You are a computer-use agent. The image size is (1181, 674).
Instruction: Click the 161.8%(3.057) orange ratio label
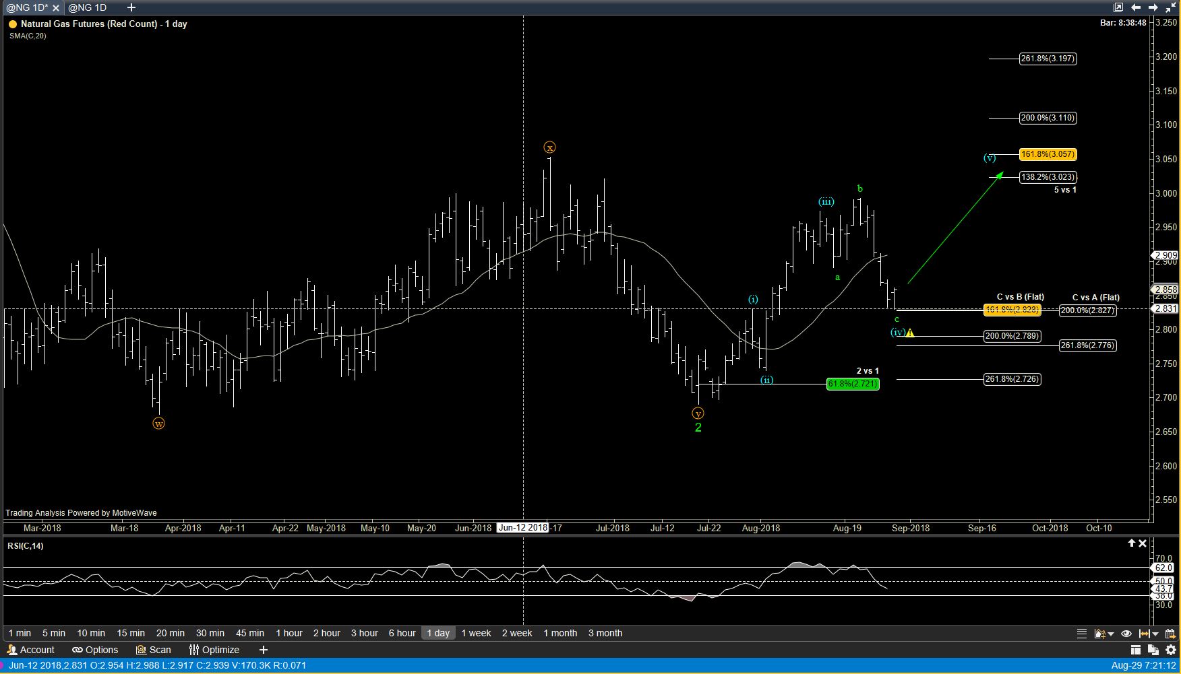(x=1048, y=154)
